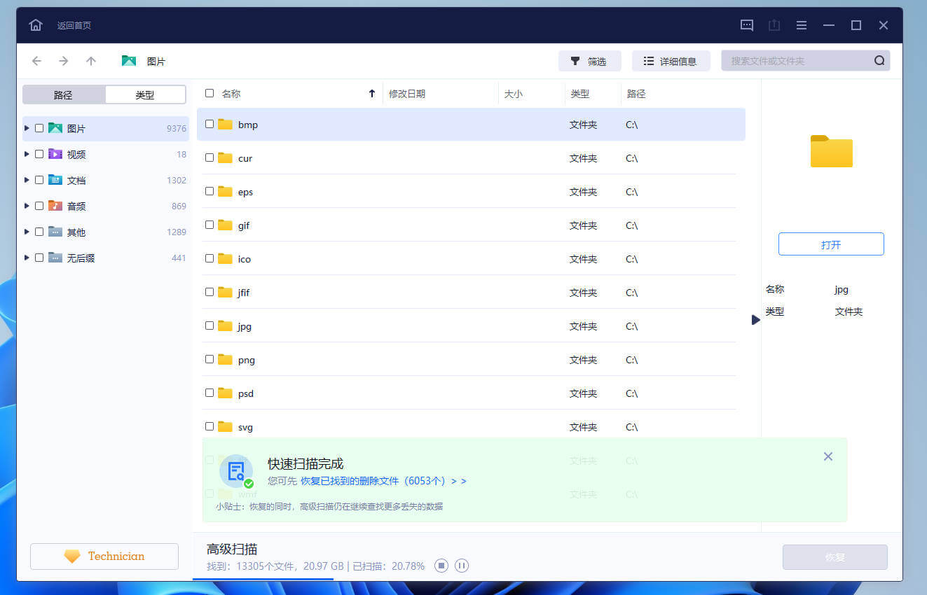Expand the 视频 category in the sidebar
The image size is (927, 595).
pos(26,154)
